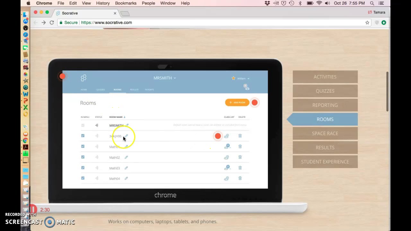Sort by the ROOM NAME column arrow
Viewport: 411px width, 231px height.
coord(125,117)
